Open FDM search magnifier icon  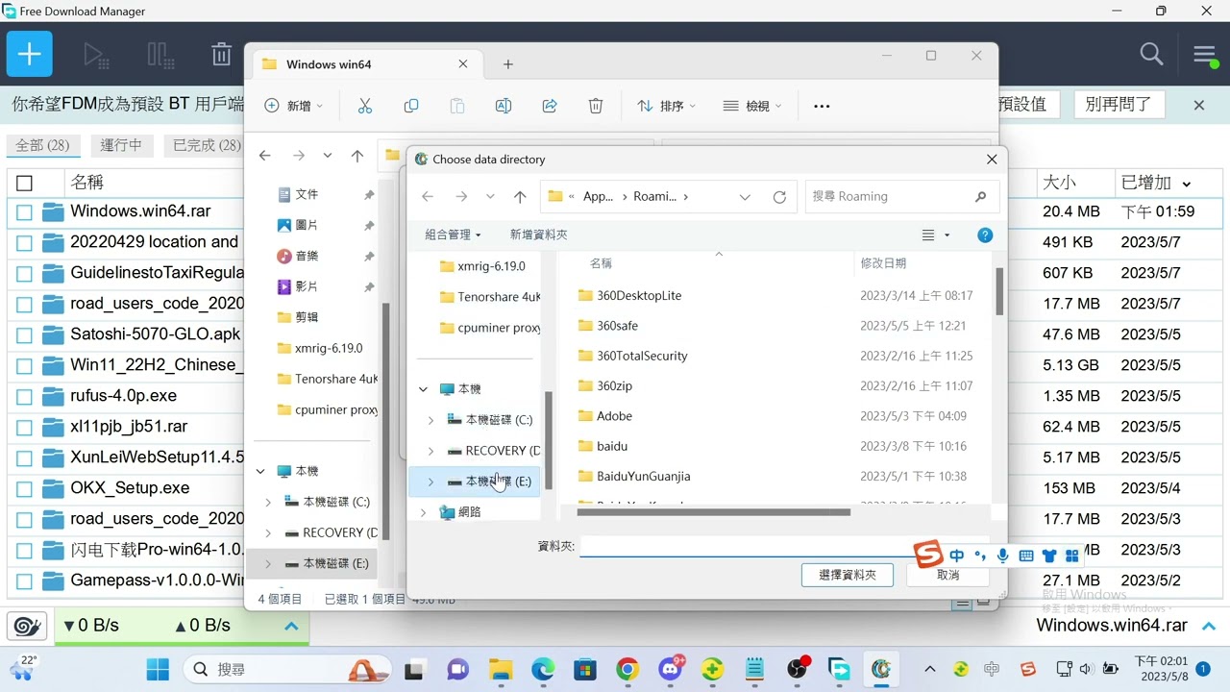point(1151,54)
